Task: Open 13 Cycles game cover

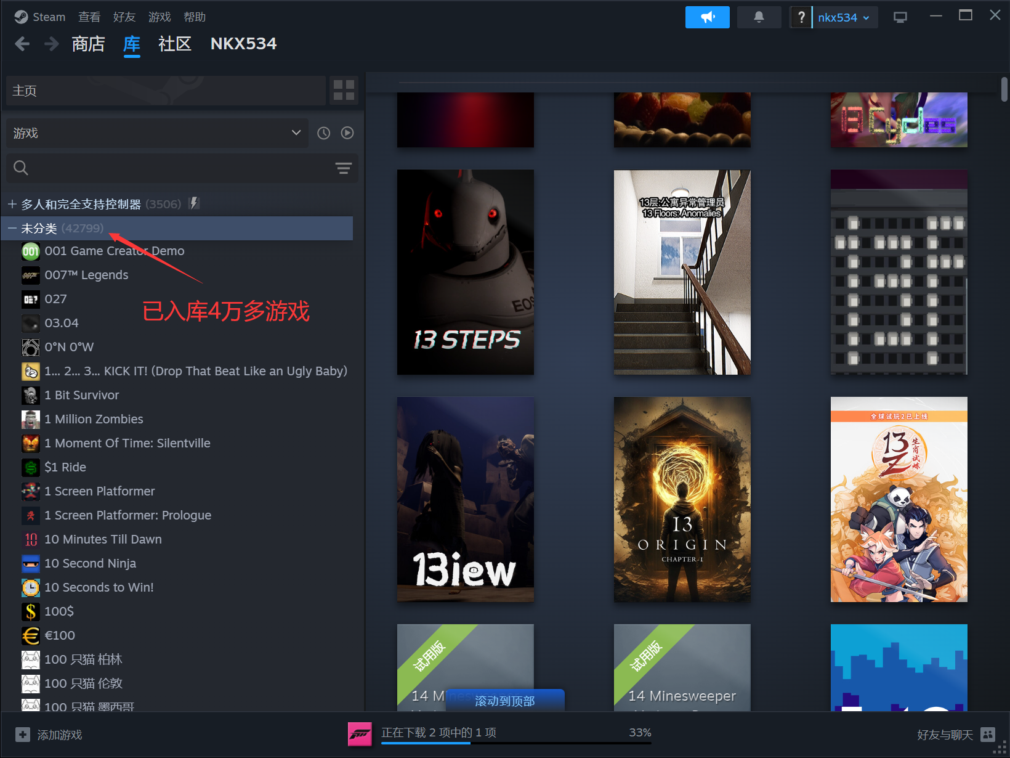Action: (x=899, y=120)
